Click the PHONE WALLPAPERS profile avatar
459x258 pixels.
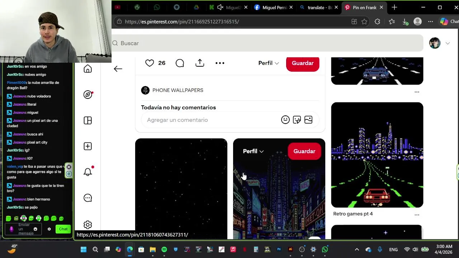click(145, 90)
